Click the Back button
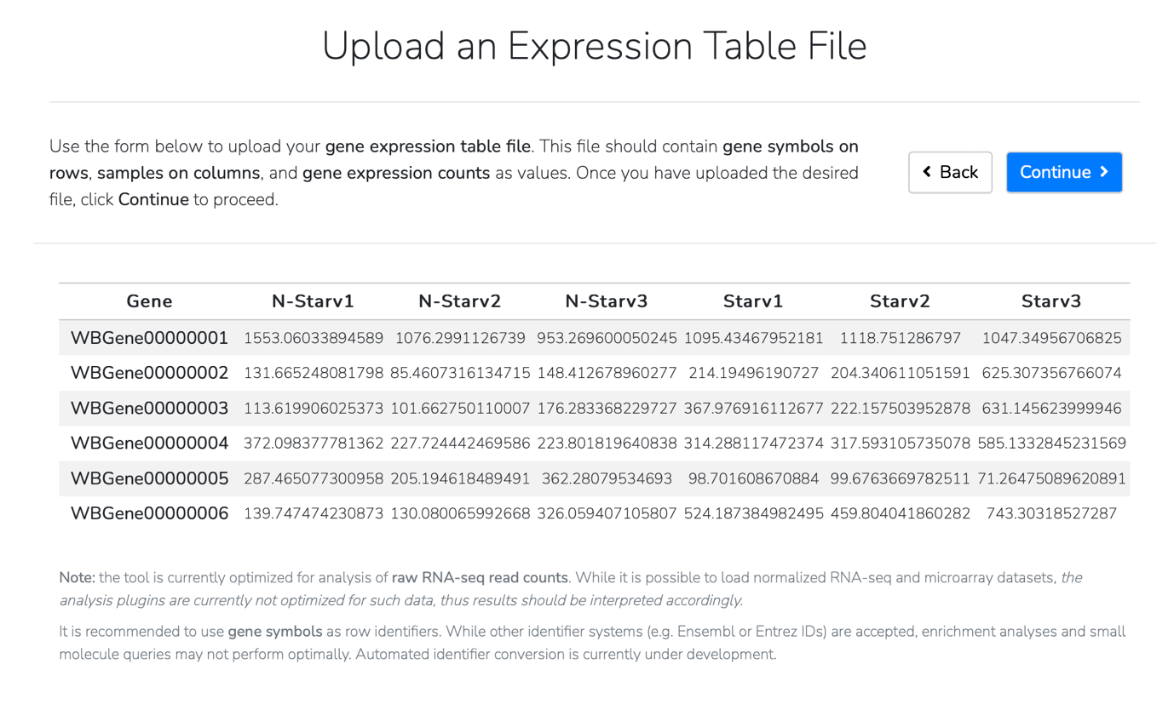 click(950, 172)
